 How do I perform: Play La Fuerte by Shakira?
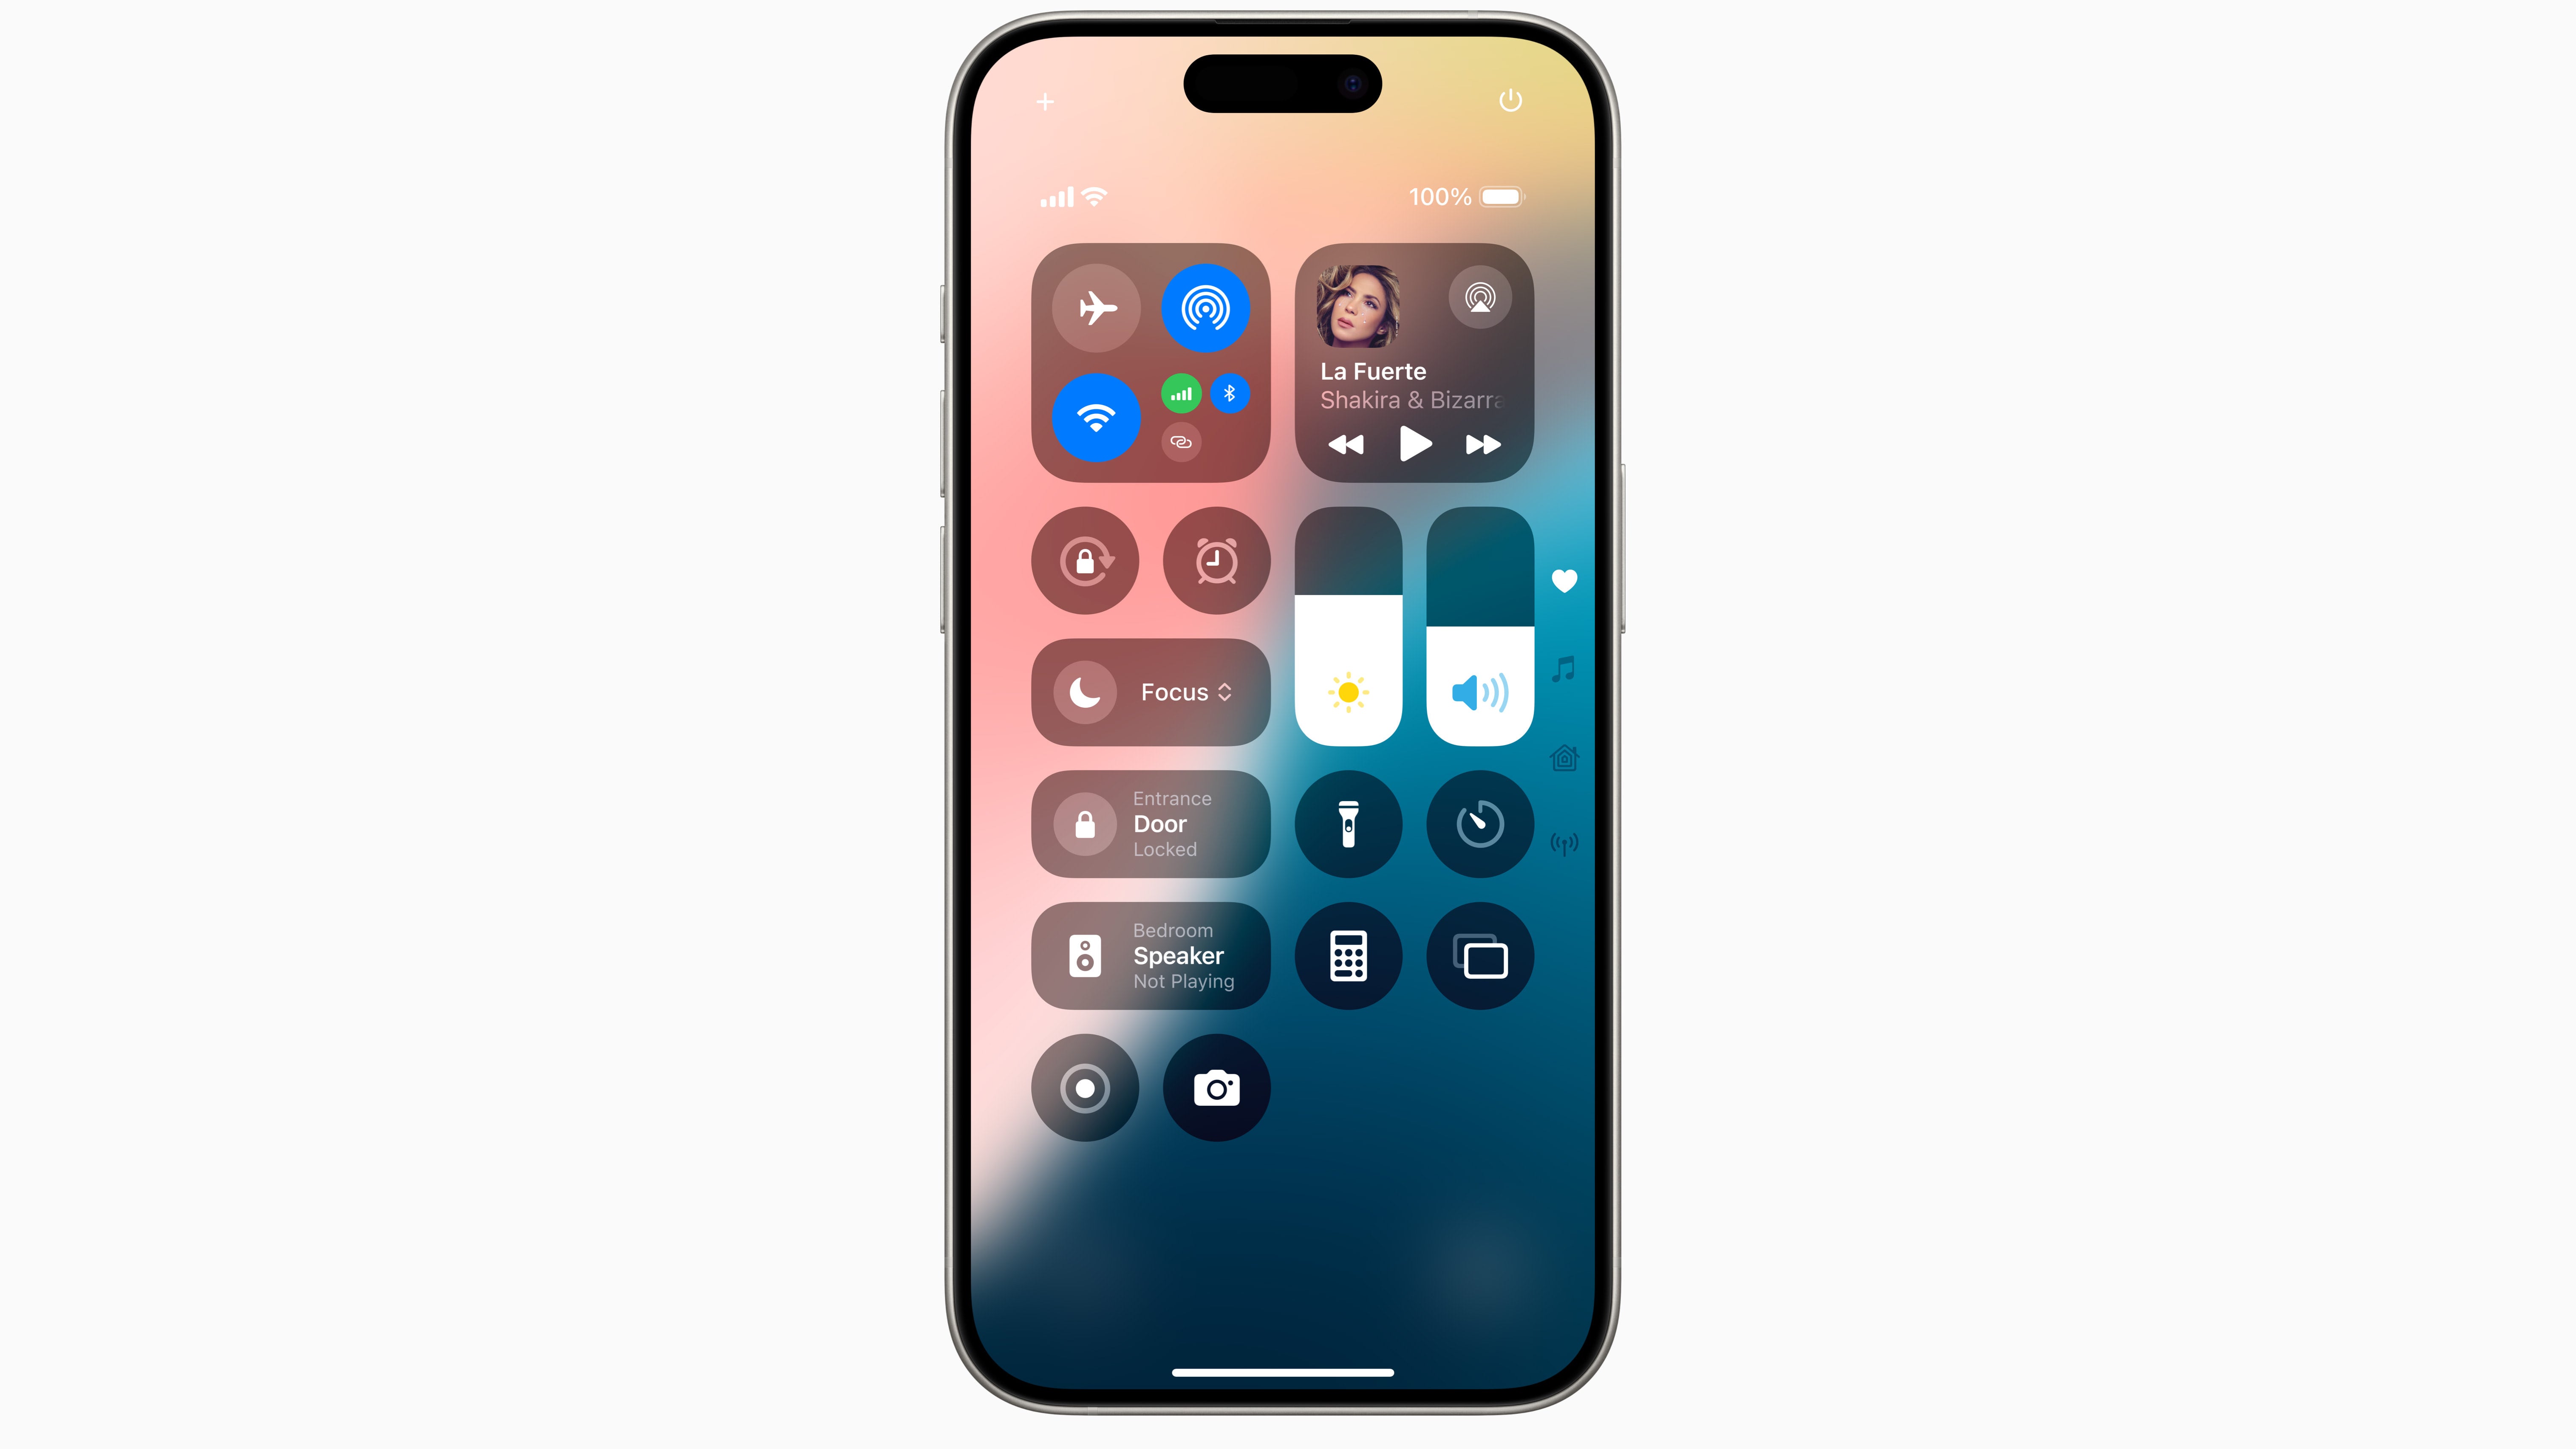pos(1415,444)
